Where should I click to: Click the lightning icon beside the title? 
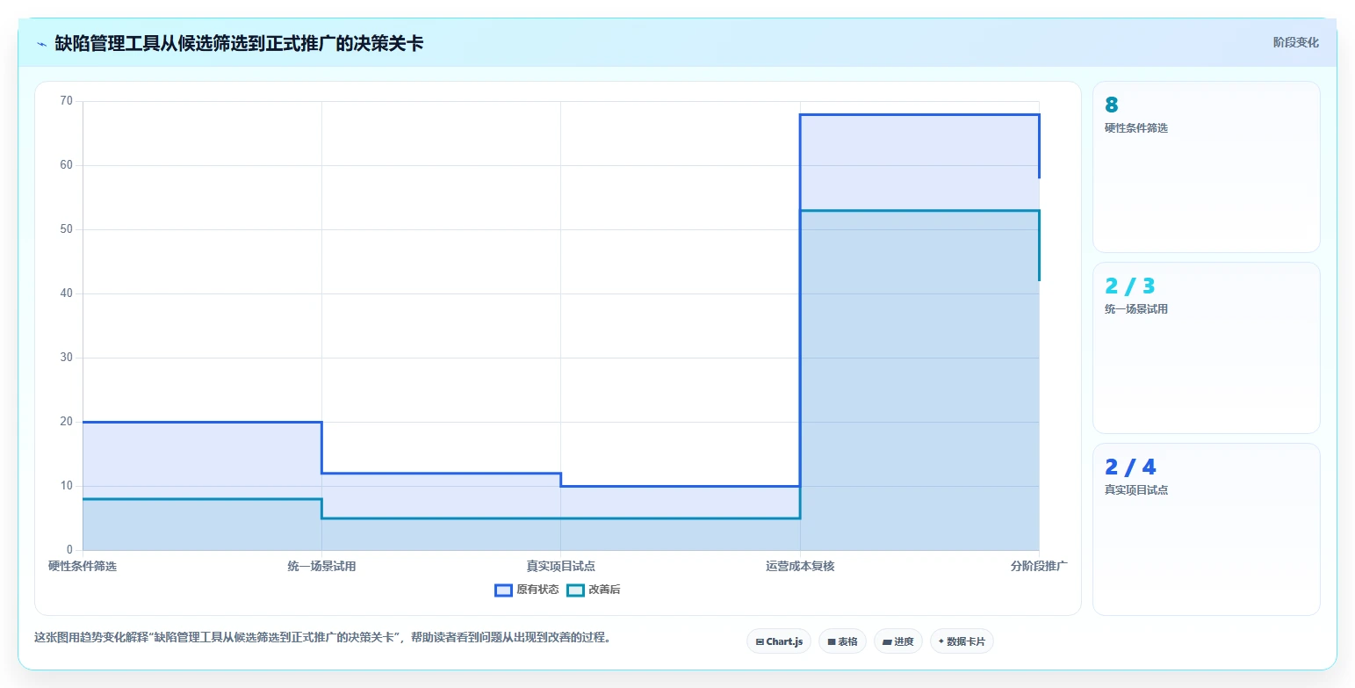[42, 43]
